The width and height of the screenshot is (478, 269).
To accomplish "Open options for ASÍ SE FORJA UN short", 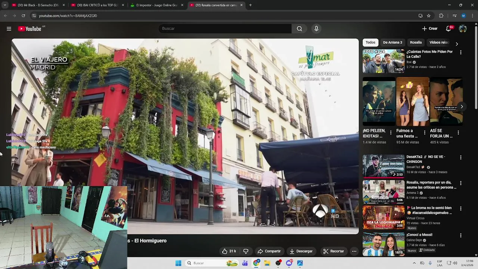I will click(458, 133).
